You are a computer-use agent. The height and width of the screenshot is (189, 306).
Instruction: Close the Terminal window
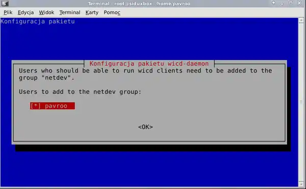pyautogui.click(x=299, y=3)
